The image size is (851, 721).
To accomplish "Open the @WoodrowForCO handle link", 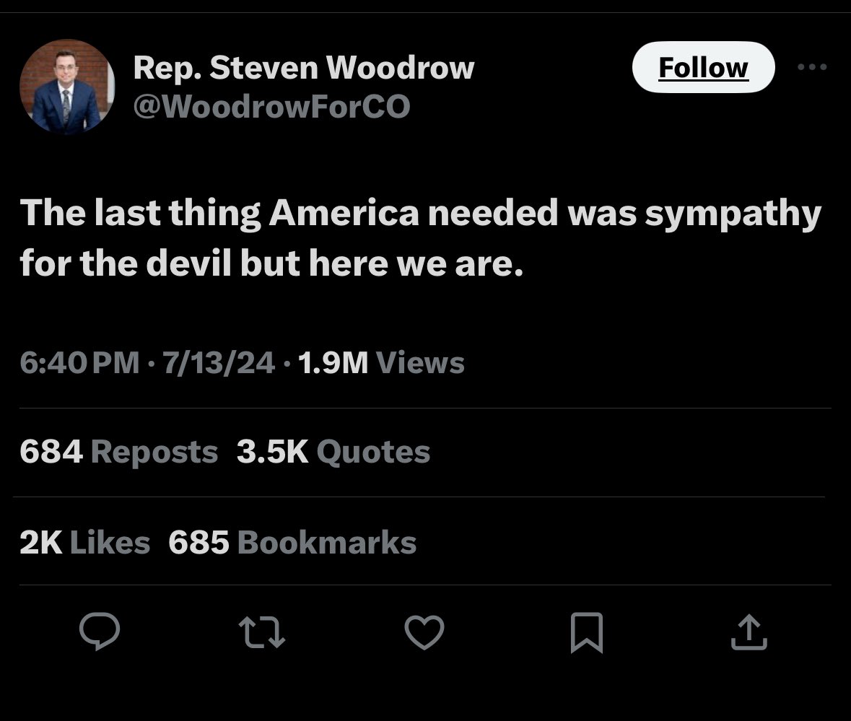I will tap(271, 106).
